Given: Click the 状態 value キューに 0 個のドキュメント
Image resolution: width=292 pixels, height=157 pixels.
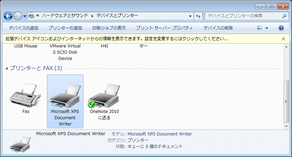Looking at the screenshot, I should tap(155, 146).
